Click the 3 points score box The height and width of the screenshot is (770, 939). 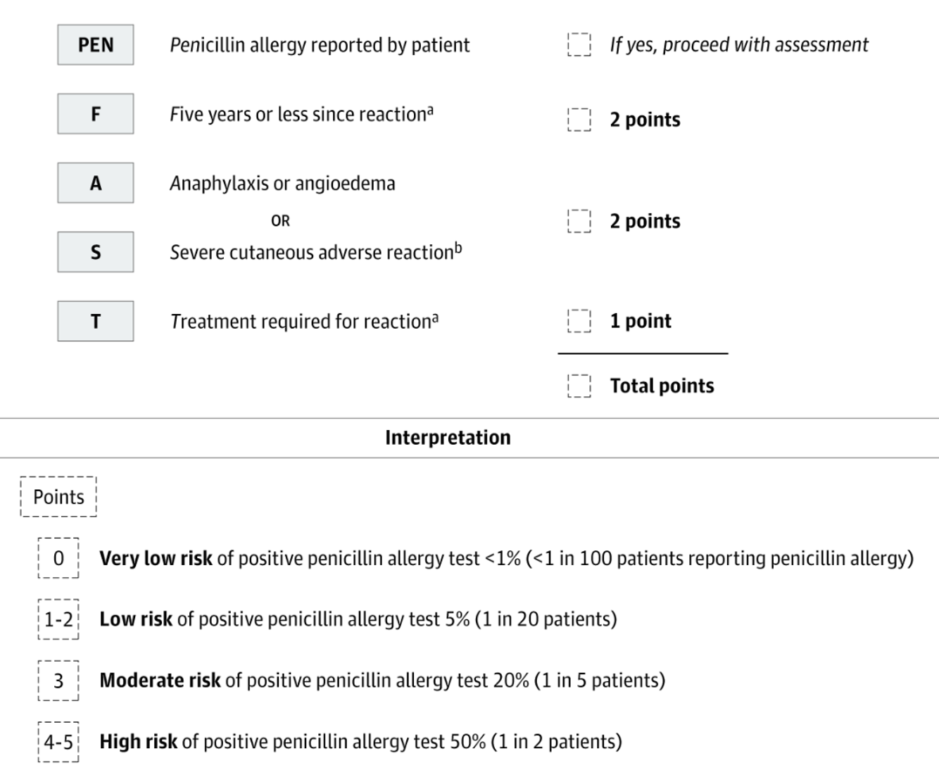click(58, 681)
